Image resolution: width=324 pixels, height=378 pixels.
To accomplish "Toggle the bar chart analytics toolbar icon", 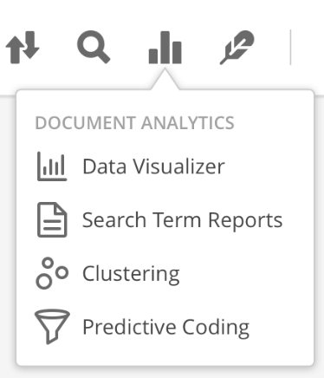I will click(x=165, y=48).
